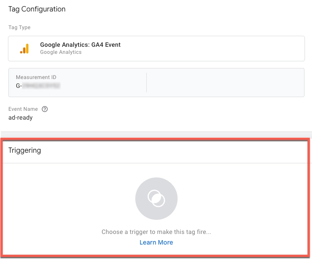Screen dimensions: 312x260
Task: Select the Tag Configuration heading
Action: [37, 9]
